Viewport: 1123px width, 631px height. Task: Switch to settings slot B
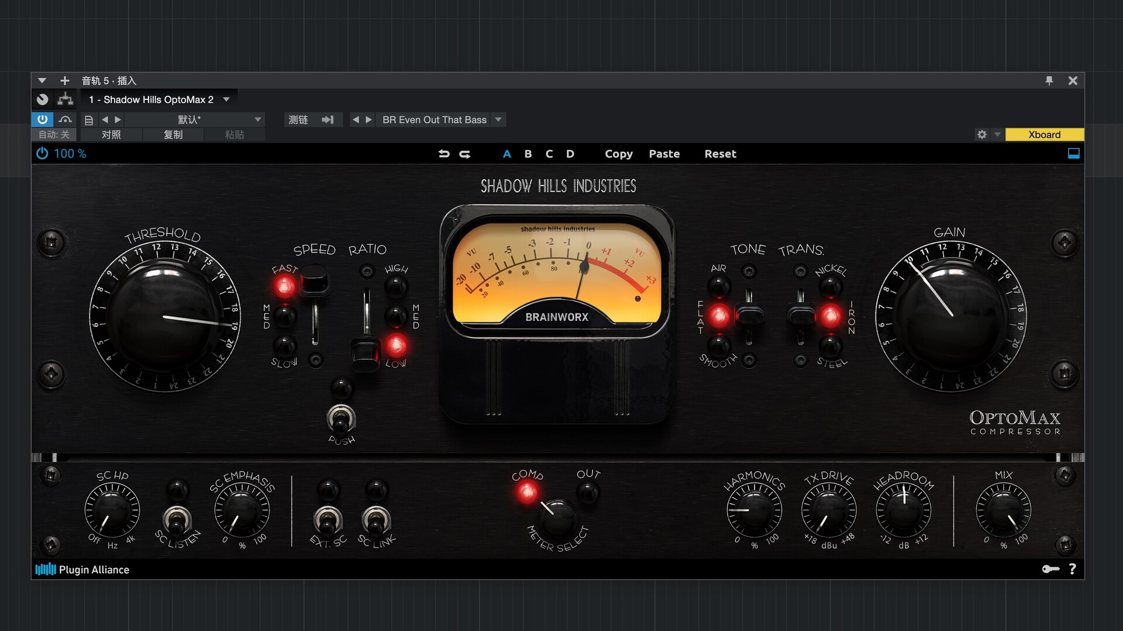pos(528,154)
